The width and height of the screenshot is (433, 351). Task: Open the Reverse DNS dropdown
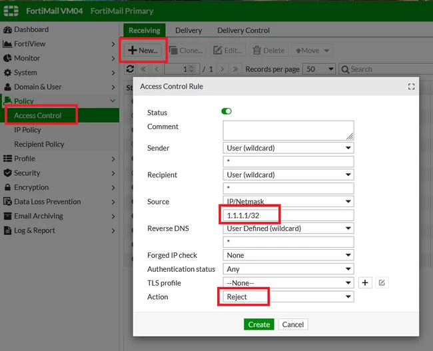click(288, 228)
